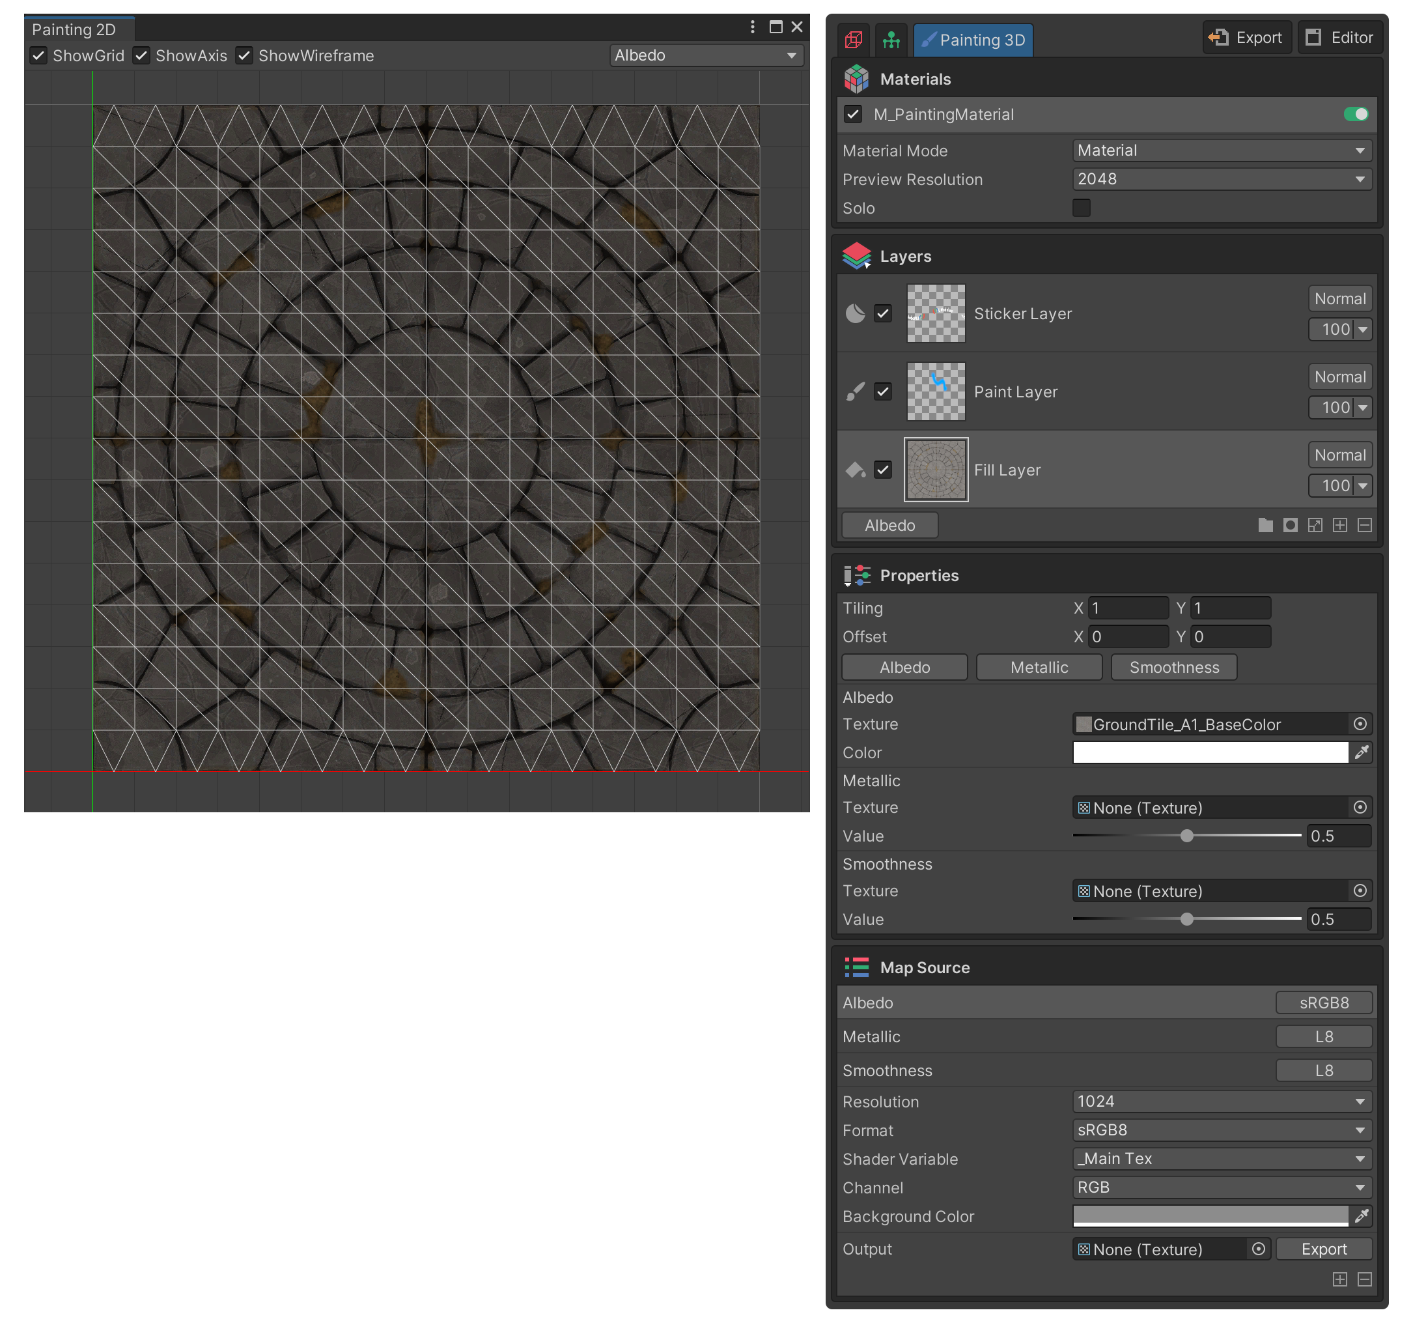The height and width of the screenshot is (1336, 1413).
Task: Change Sticker Layer Normal blend mode
Action: (1339, 298)
